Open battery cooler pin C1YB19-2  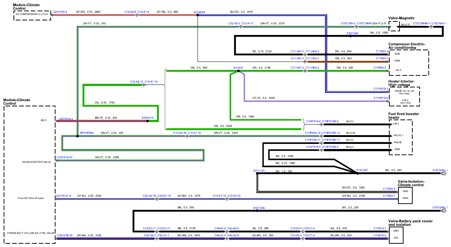pyautogui.click(x=380, y=235)
